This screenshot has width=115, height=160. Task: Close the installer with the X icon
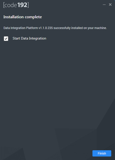[x=110, y=4]
